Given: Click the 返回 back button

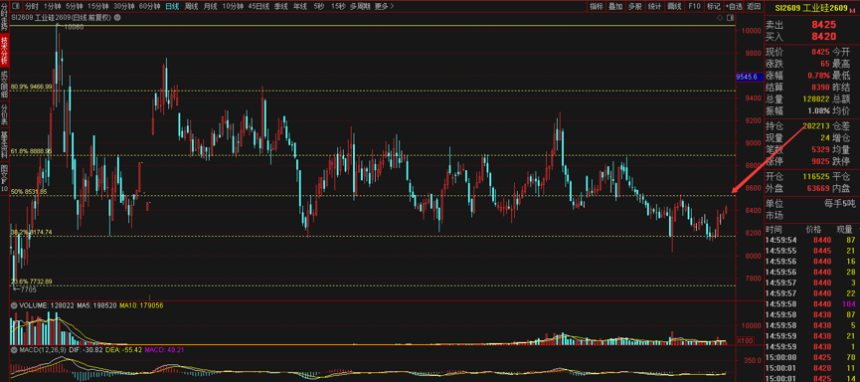Looking at the screenshot, I should [753, 7].
